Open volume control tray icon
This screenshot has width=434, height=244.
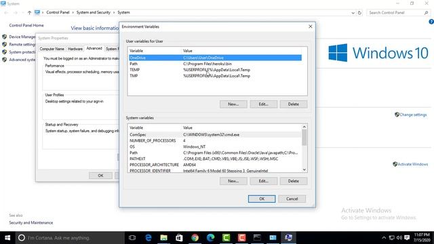pyautogui.click(x=399, y=238)
